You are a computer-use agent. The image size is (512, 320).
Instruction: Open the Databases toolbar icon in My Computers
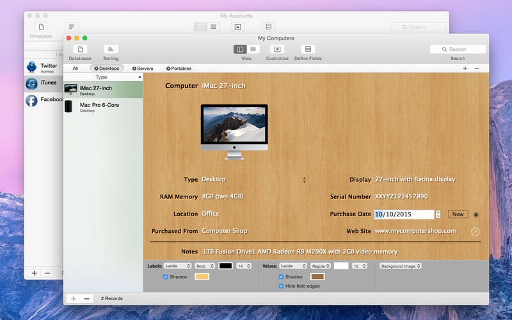point(80,49)
